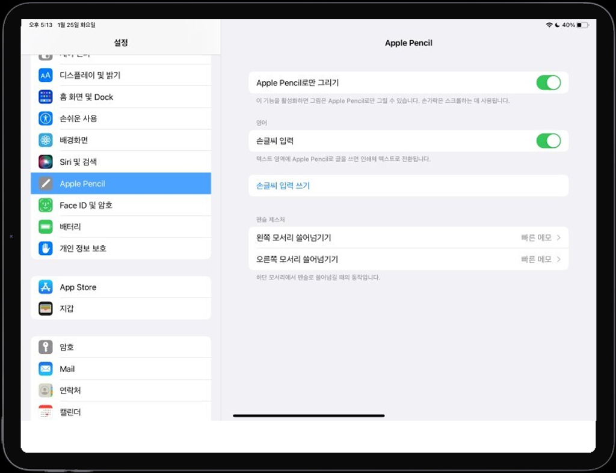Image resolution: width=616 pixels, height=473 pixels.
Task: Open 암호 settings row
Action: click(121, 347)
